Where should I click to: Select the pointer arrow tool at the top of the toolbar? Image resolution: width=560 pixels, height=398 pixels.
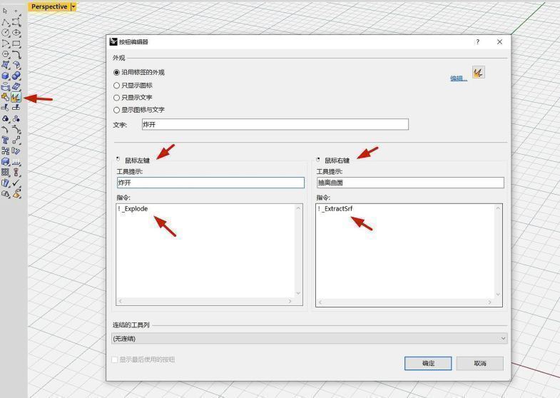(6, 11)
